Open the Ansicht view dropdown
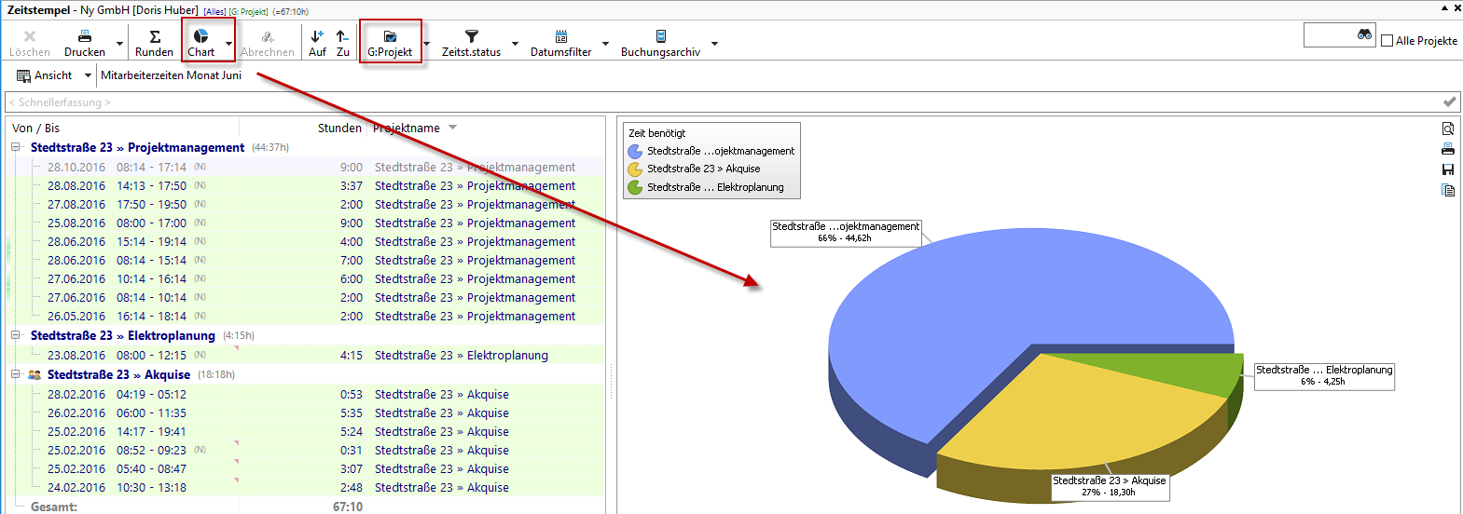The width and height of the screenshot is (1463, 514). [88, 75]
